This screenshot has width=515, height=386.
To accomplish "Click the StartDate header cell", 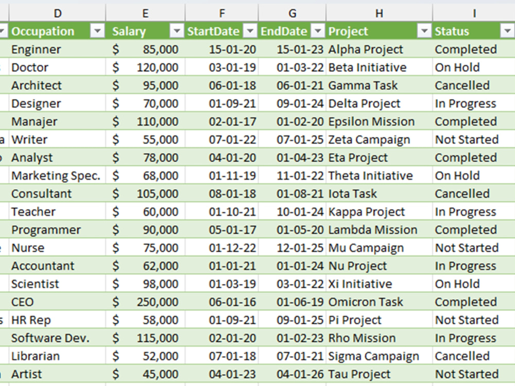I will [x=221, y=31].
